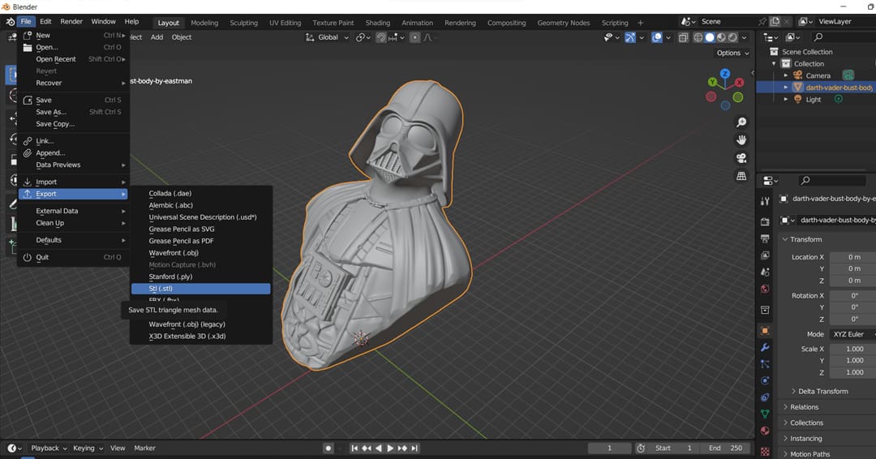Click the Z axis on navigation gizmo
This screenshot has width=876, height=459.
725,74
